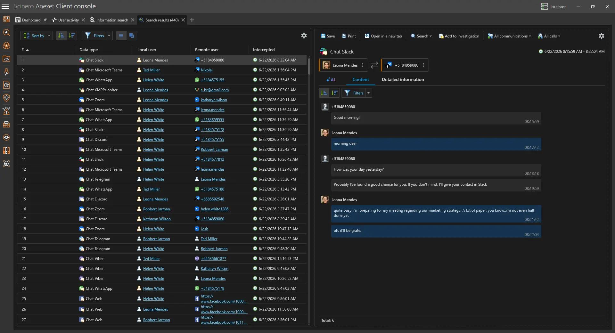This screenshot has height=333, width=615.
Task: Open the information search magnifier sidebar icon
Action: coord(6,32)
